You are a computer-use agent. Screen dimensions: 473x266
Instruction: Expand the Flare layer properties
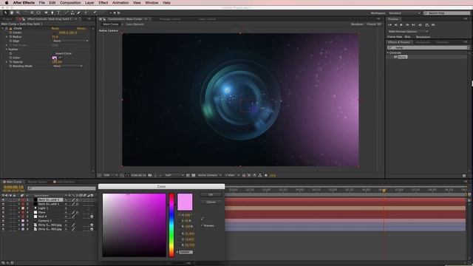pyautogui.click(x=19, y=212)
